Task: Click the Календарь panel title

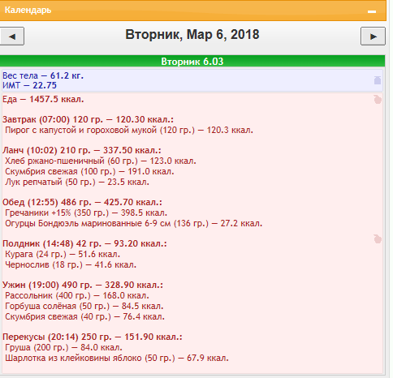Action: (x=28, y=11)
